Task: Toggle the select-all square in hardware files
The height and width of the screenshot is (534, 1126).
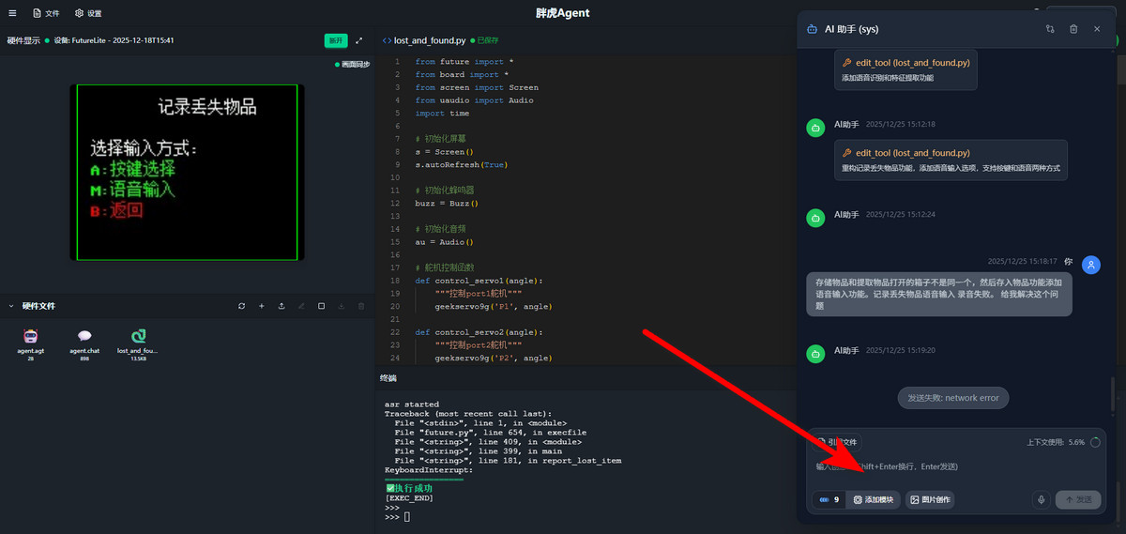Action: 321,306
